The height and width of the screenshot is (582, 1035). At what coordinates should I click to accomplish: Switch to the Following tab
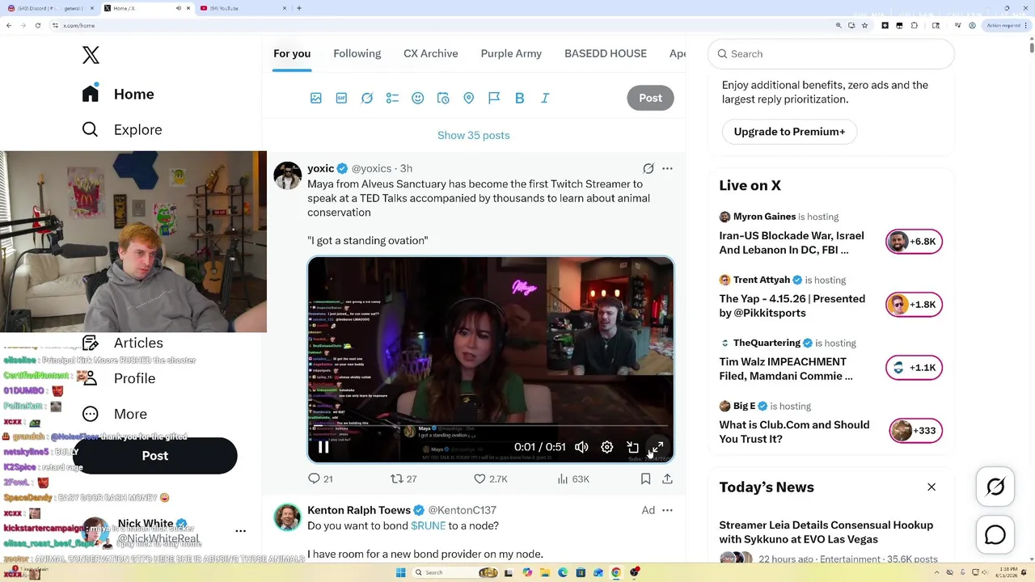[357, 53]
